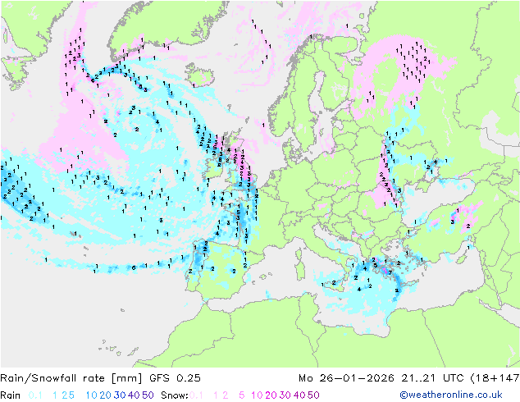Select the Rain legend 50 value
Viewport: 520px width, 402px height.
(148, 395)
